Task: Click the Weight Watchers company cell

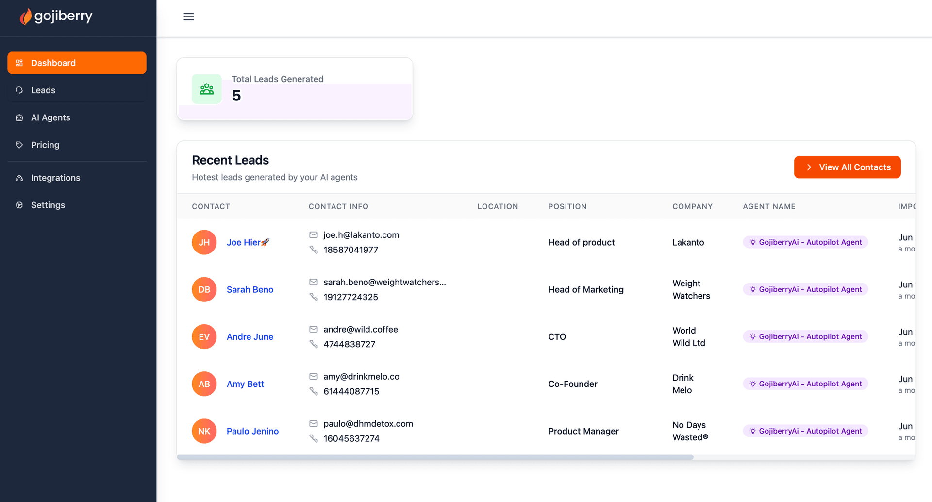Action: pos(691,289)
